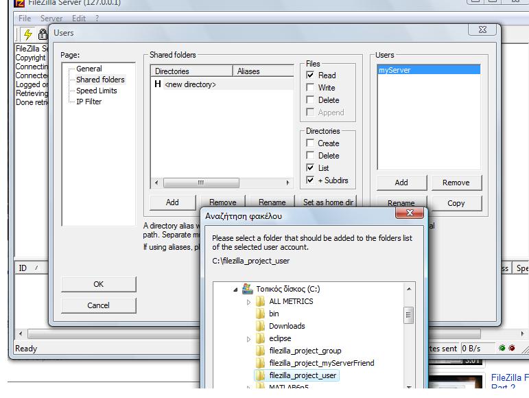Viewport: 529px width, 398px height.
Task: Enable the Directories Create checkbox
Action: (x=310, y=143)
